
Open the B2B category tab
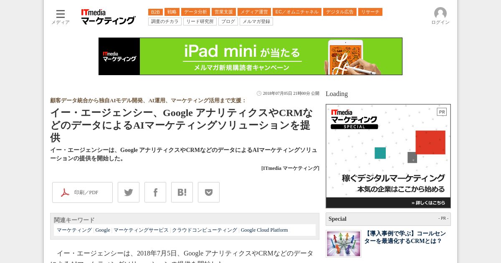(x=155, y=12)
